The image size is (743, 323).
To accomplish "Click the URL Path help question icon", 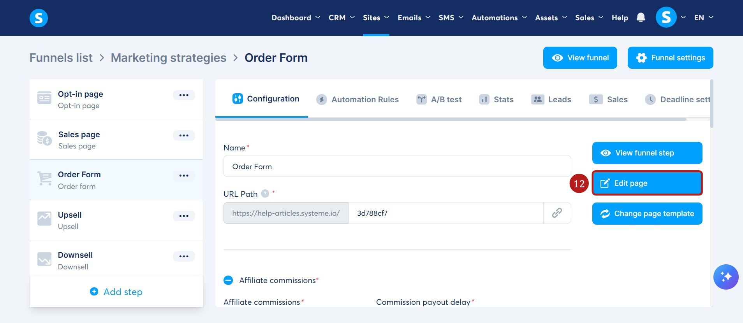I will [x=265, y=194].
